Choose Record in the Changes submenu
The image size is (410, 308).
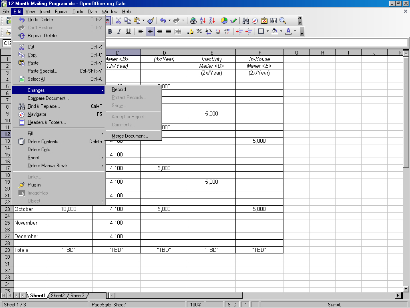119,89
